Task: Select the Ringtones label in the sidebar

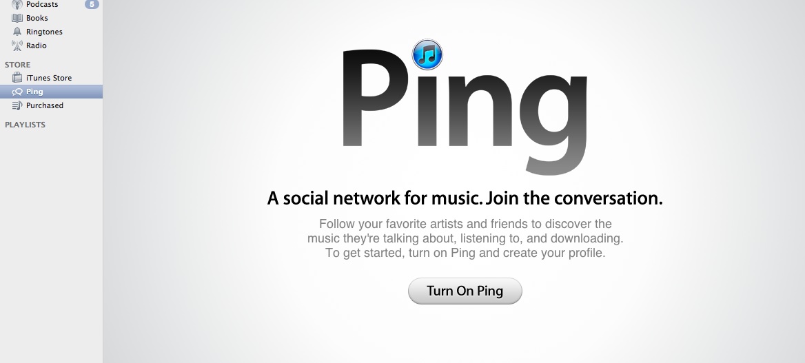Action: coord(44,32)
